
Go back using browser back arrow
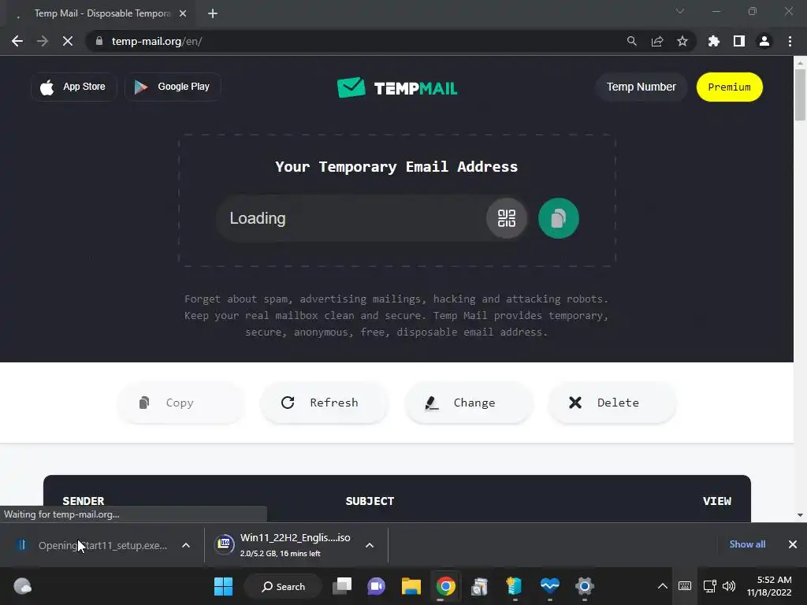pyautogui.click(x=17, y=41)
